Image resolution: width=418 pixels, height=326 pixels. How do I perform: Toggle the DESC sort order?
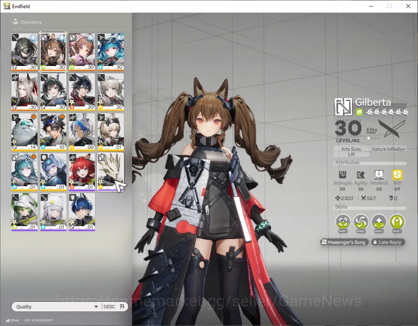click(x=114, y=306)
